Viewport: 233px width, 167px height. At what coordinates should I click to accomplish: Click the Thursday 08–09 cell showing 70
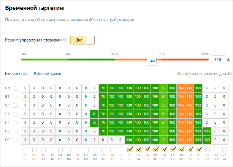coord(94,114)
